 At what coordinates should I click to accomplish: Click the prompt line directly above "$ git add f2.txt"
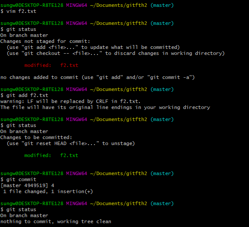87,89
